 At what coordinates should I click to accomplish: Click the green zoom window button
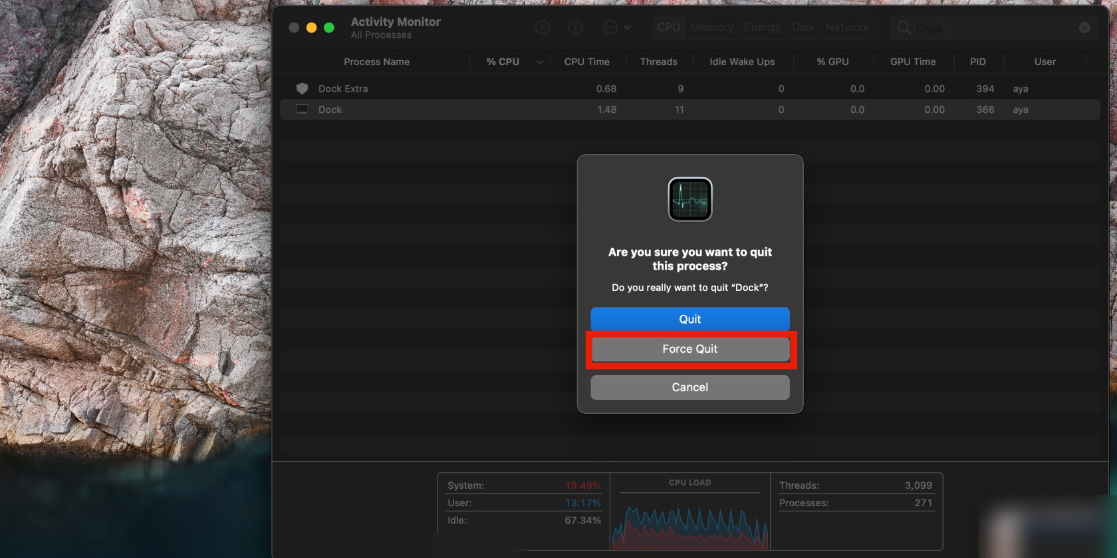tap(328, 28)
